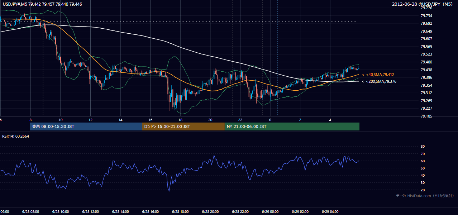
Task: Click the 79.396 price axis label
Action: [426, 77]
